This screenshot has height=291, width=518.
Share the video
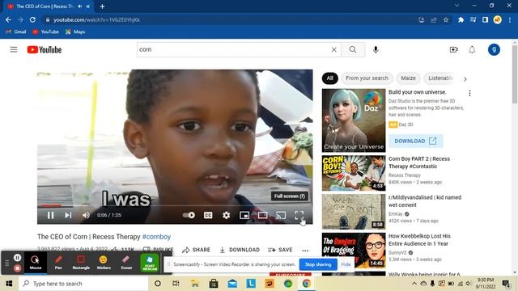[x=196, y=250]
